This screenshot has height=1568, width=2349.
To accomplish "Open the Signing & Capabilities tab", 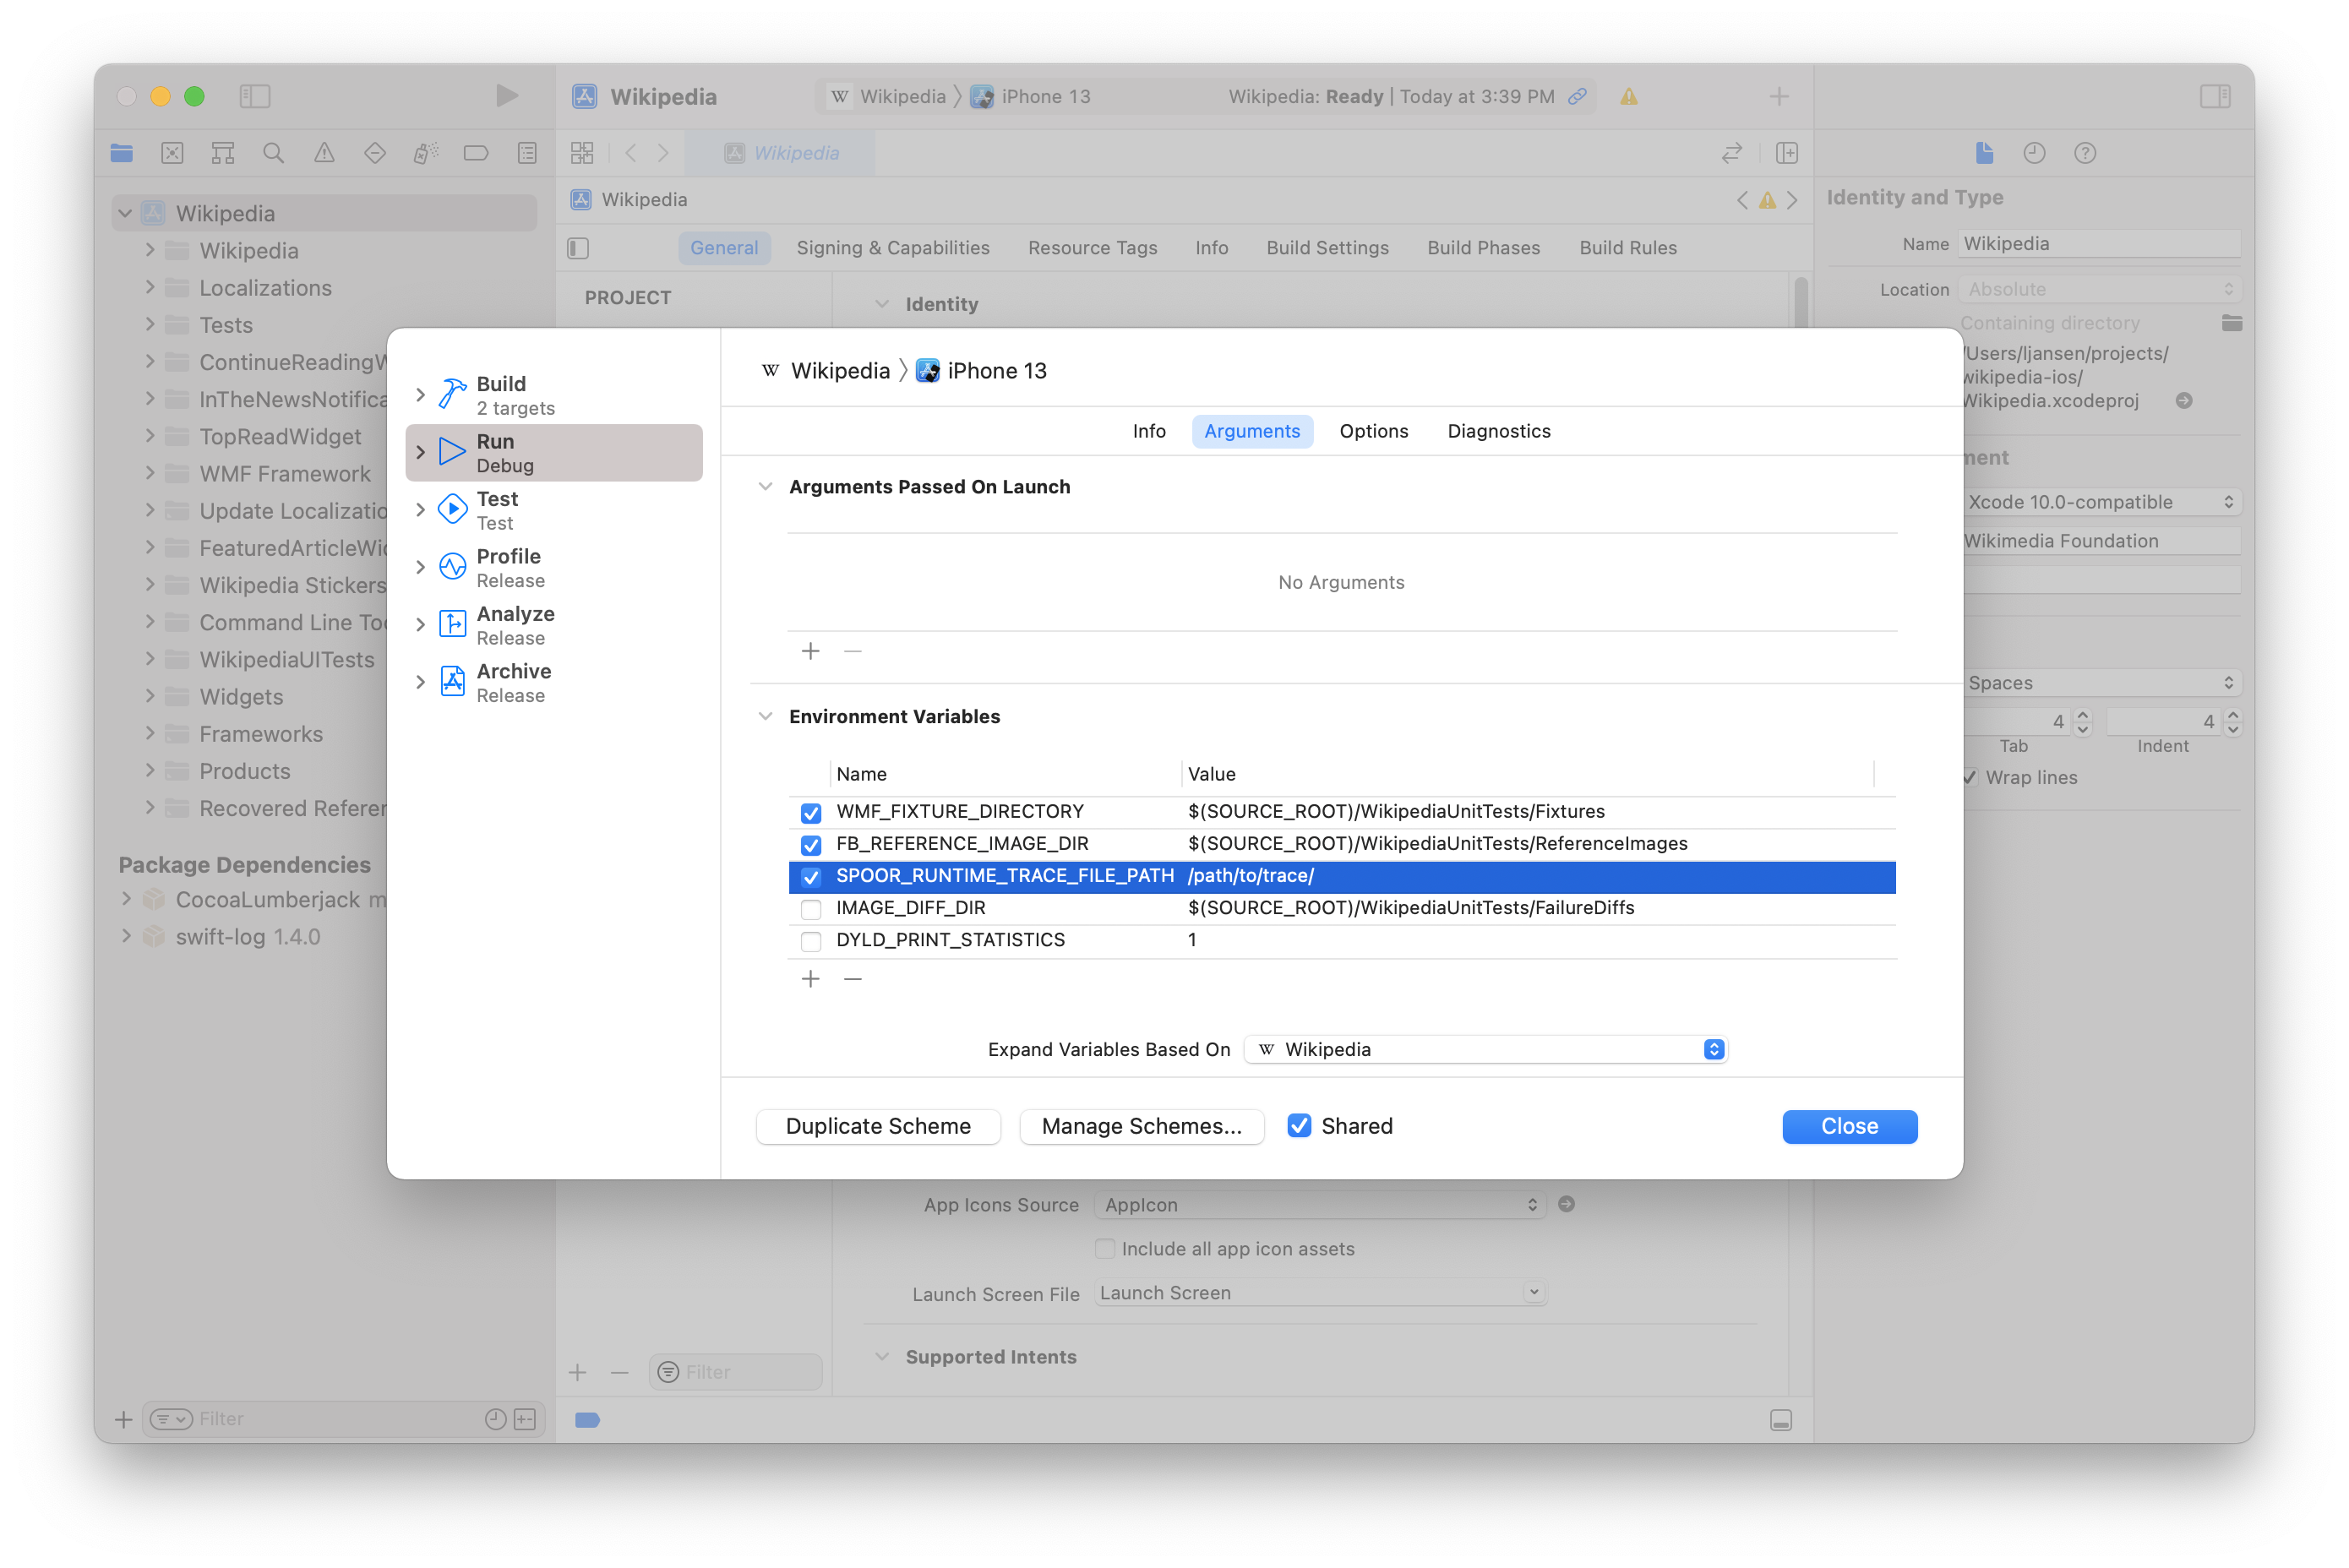I will (x=892, y=248).
